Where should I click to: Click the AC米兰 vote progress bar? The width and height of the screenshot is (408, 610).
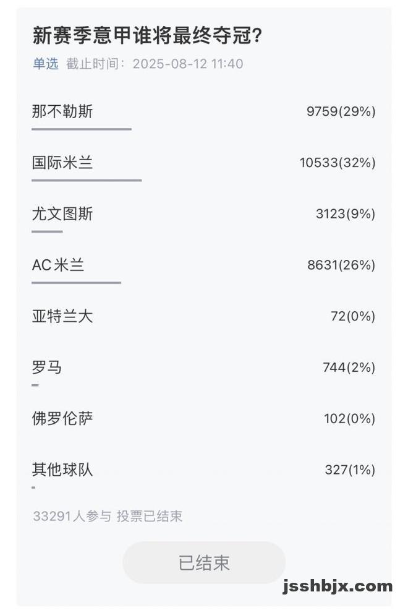(77, 283)
